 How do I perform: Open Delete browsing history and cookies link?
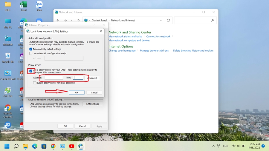(193, 51)
